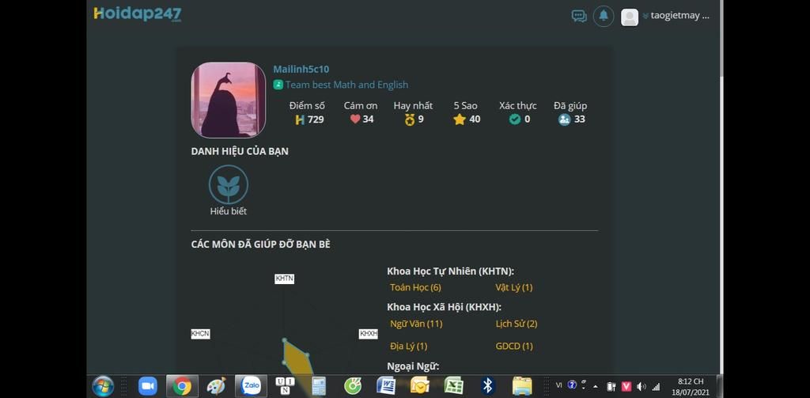This screenshot has height=398, width=810.
Task: Open Cốc Cốc browser from taskbar
Action: pos(353,386)
